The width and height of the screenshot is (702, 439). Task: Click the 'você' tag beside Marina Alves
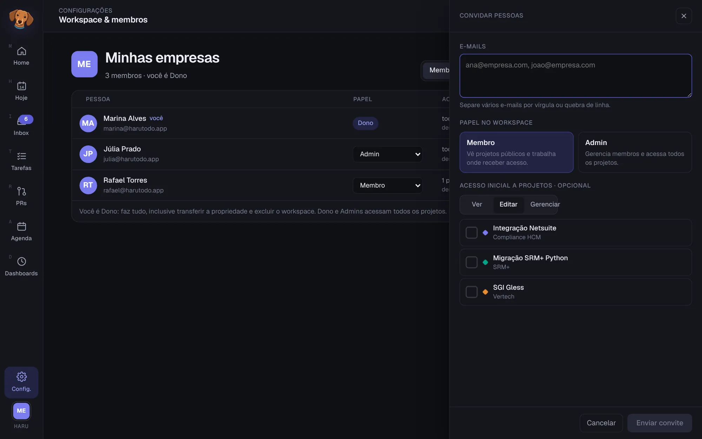coord(156,118)
